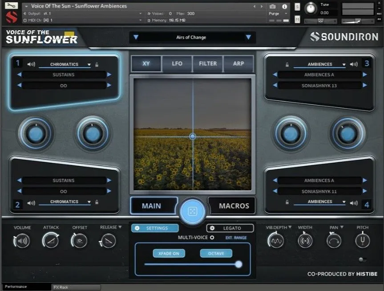Click the Attack envelope knob
This screenshot has height=291, width=384.
pos(51,241)
